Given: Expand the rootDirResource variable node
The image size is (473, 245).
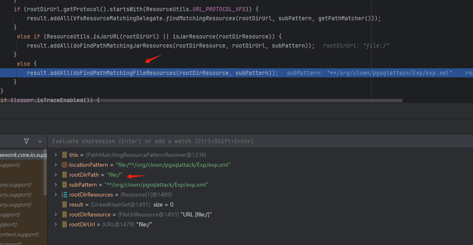Looking at the screenshot, I should point(55,214).
